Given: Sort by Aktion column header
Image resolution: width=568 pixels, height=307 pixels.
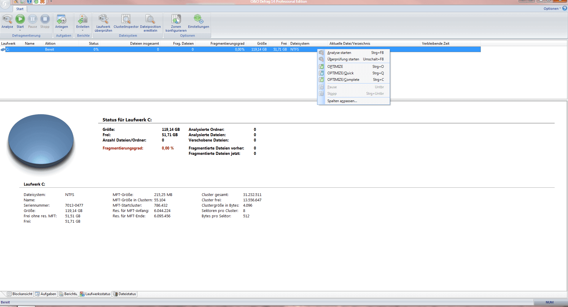Looking at the screenshot, I should click(x=61, y=44).
